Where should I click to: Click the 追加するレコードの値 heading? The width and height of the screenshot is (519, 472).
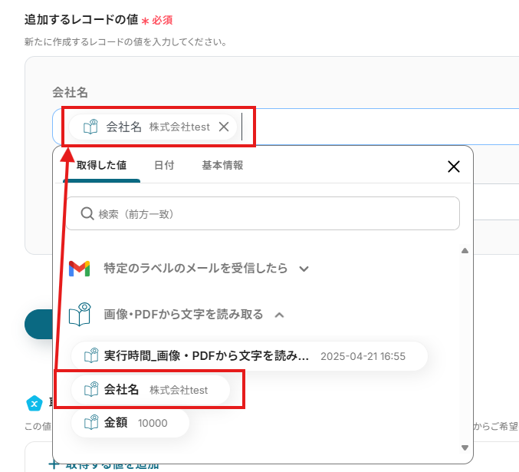[x=81, y=19]
